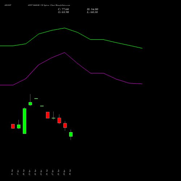Click the close value C: 77.60
181x181 pixels.
coord(63,9)
